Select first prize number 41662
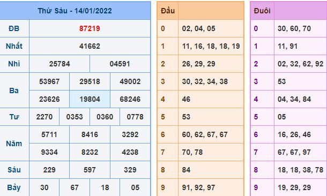 90,46
